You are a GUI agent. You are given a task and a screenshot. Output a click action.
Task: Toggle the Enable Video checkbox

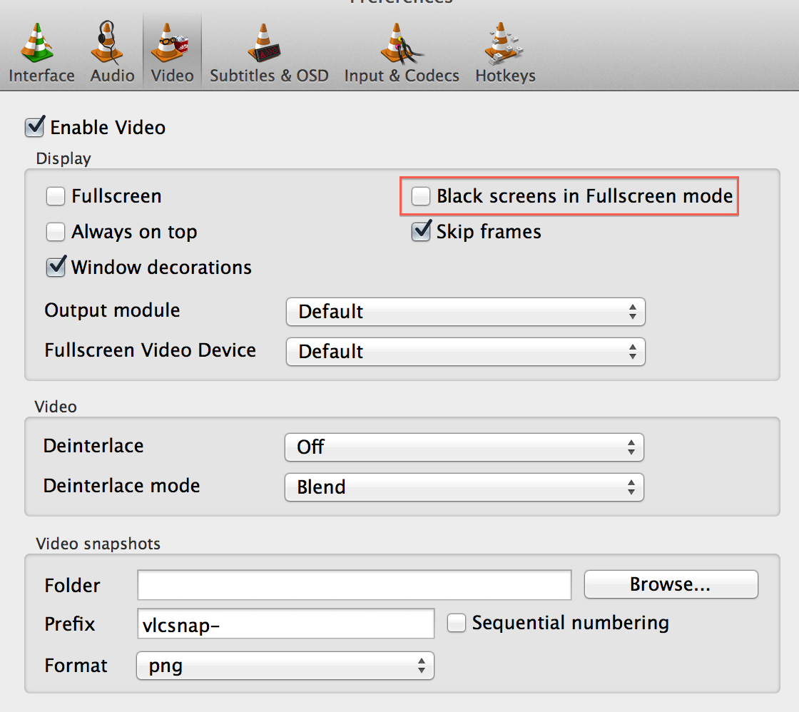pos(35,126)
